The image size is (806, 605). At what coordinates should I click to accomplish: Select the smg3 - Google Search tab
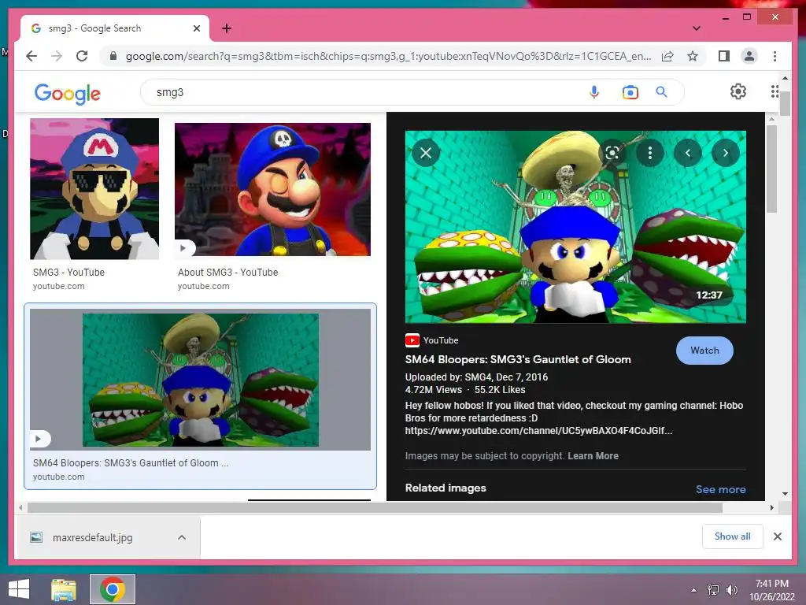tap(115, 28)
